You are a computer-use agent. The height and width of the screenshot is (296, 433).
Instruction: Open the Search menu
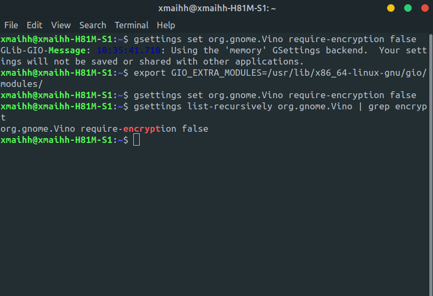click(93, 25)
